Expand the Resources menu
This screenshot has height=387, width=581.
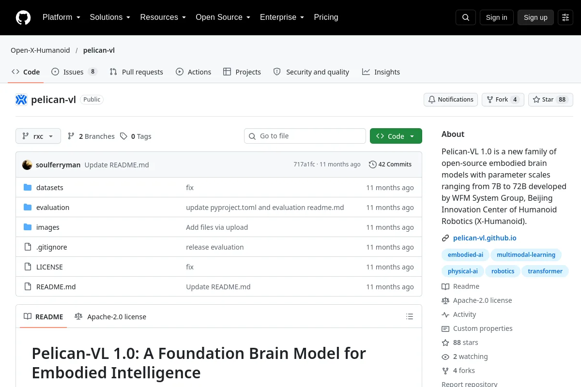163,17
